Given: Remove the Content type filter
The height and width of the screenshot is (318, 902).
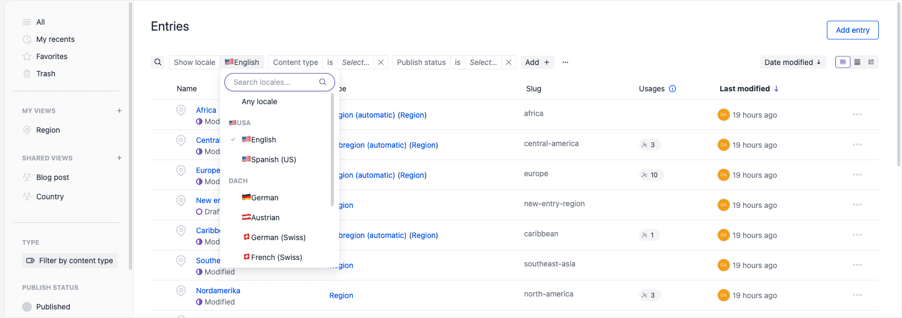Looking at the screenshot, I should pyautogui.click(x=381, y=62).
